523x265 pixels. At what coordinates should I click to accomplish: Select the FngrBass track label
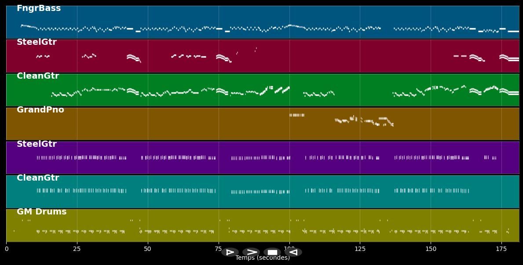tap(39, 8)
